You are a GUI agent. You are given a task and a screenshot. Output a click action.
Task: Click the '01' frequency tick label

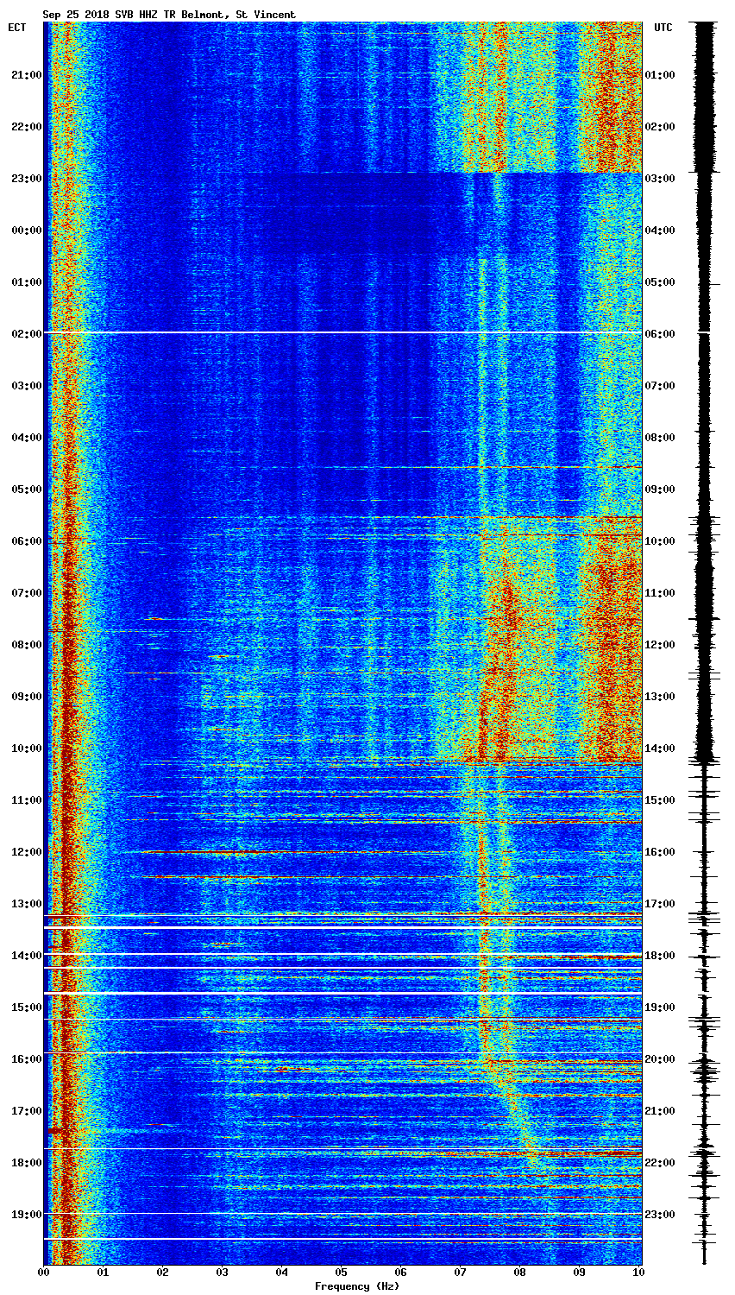[x=104, y=1273]
